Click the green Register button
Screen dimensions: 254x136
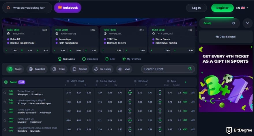tap(223, 8)
